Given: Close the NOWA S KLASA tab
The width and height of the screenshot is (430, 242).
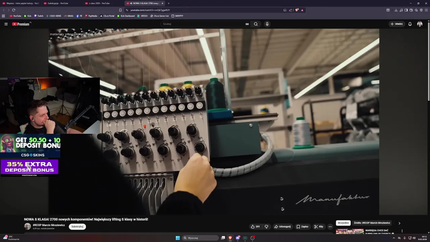Looking at the screenshot, I should [x=162, y=3].
